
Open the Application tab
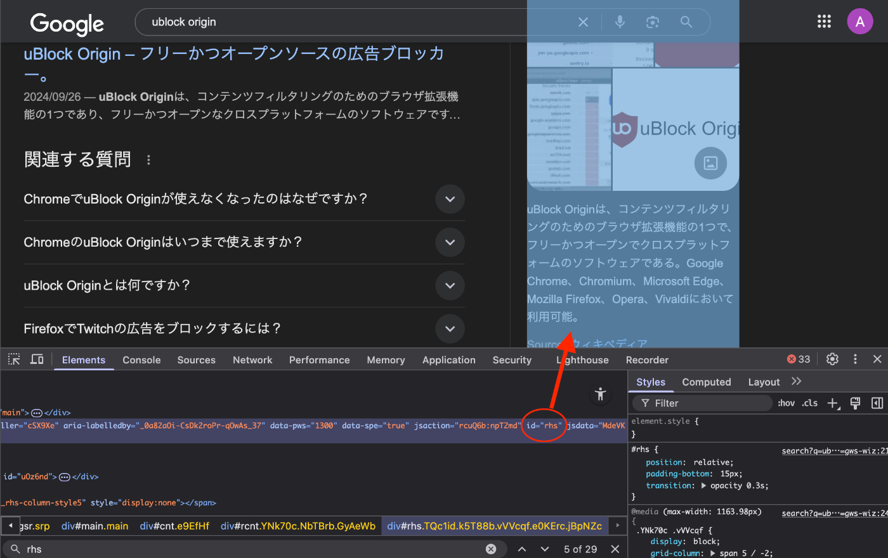coord(449,360)
